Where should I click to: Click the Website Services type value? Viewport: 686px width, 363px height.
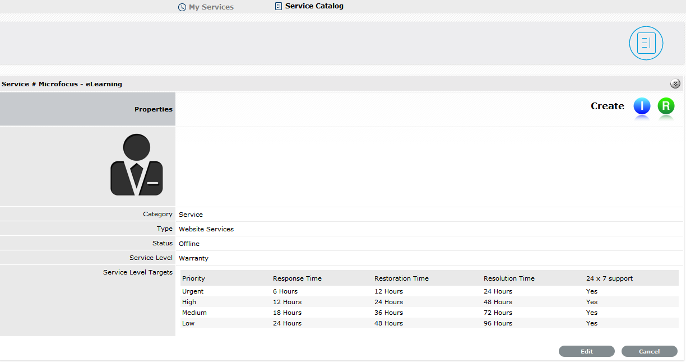pos(206,229)
